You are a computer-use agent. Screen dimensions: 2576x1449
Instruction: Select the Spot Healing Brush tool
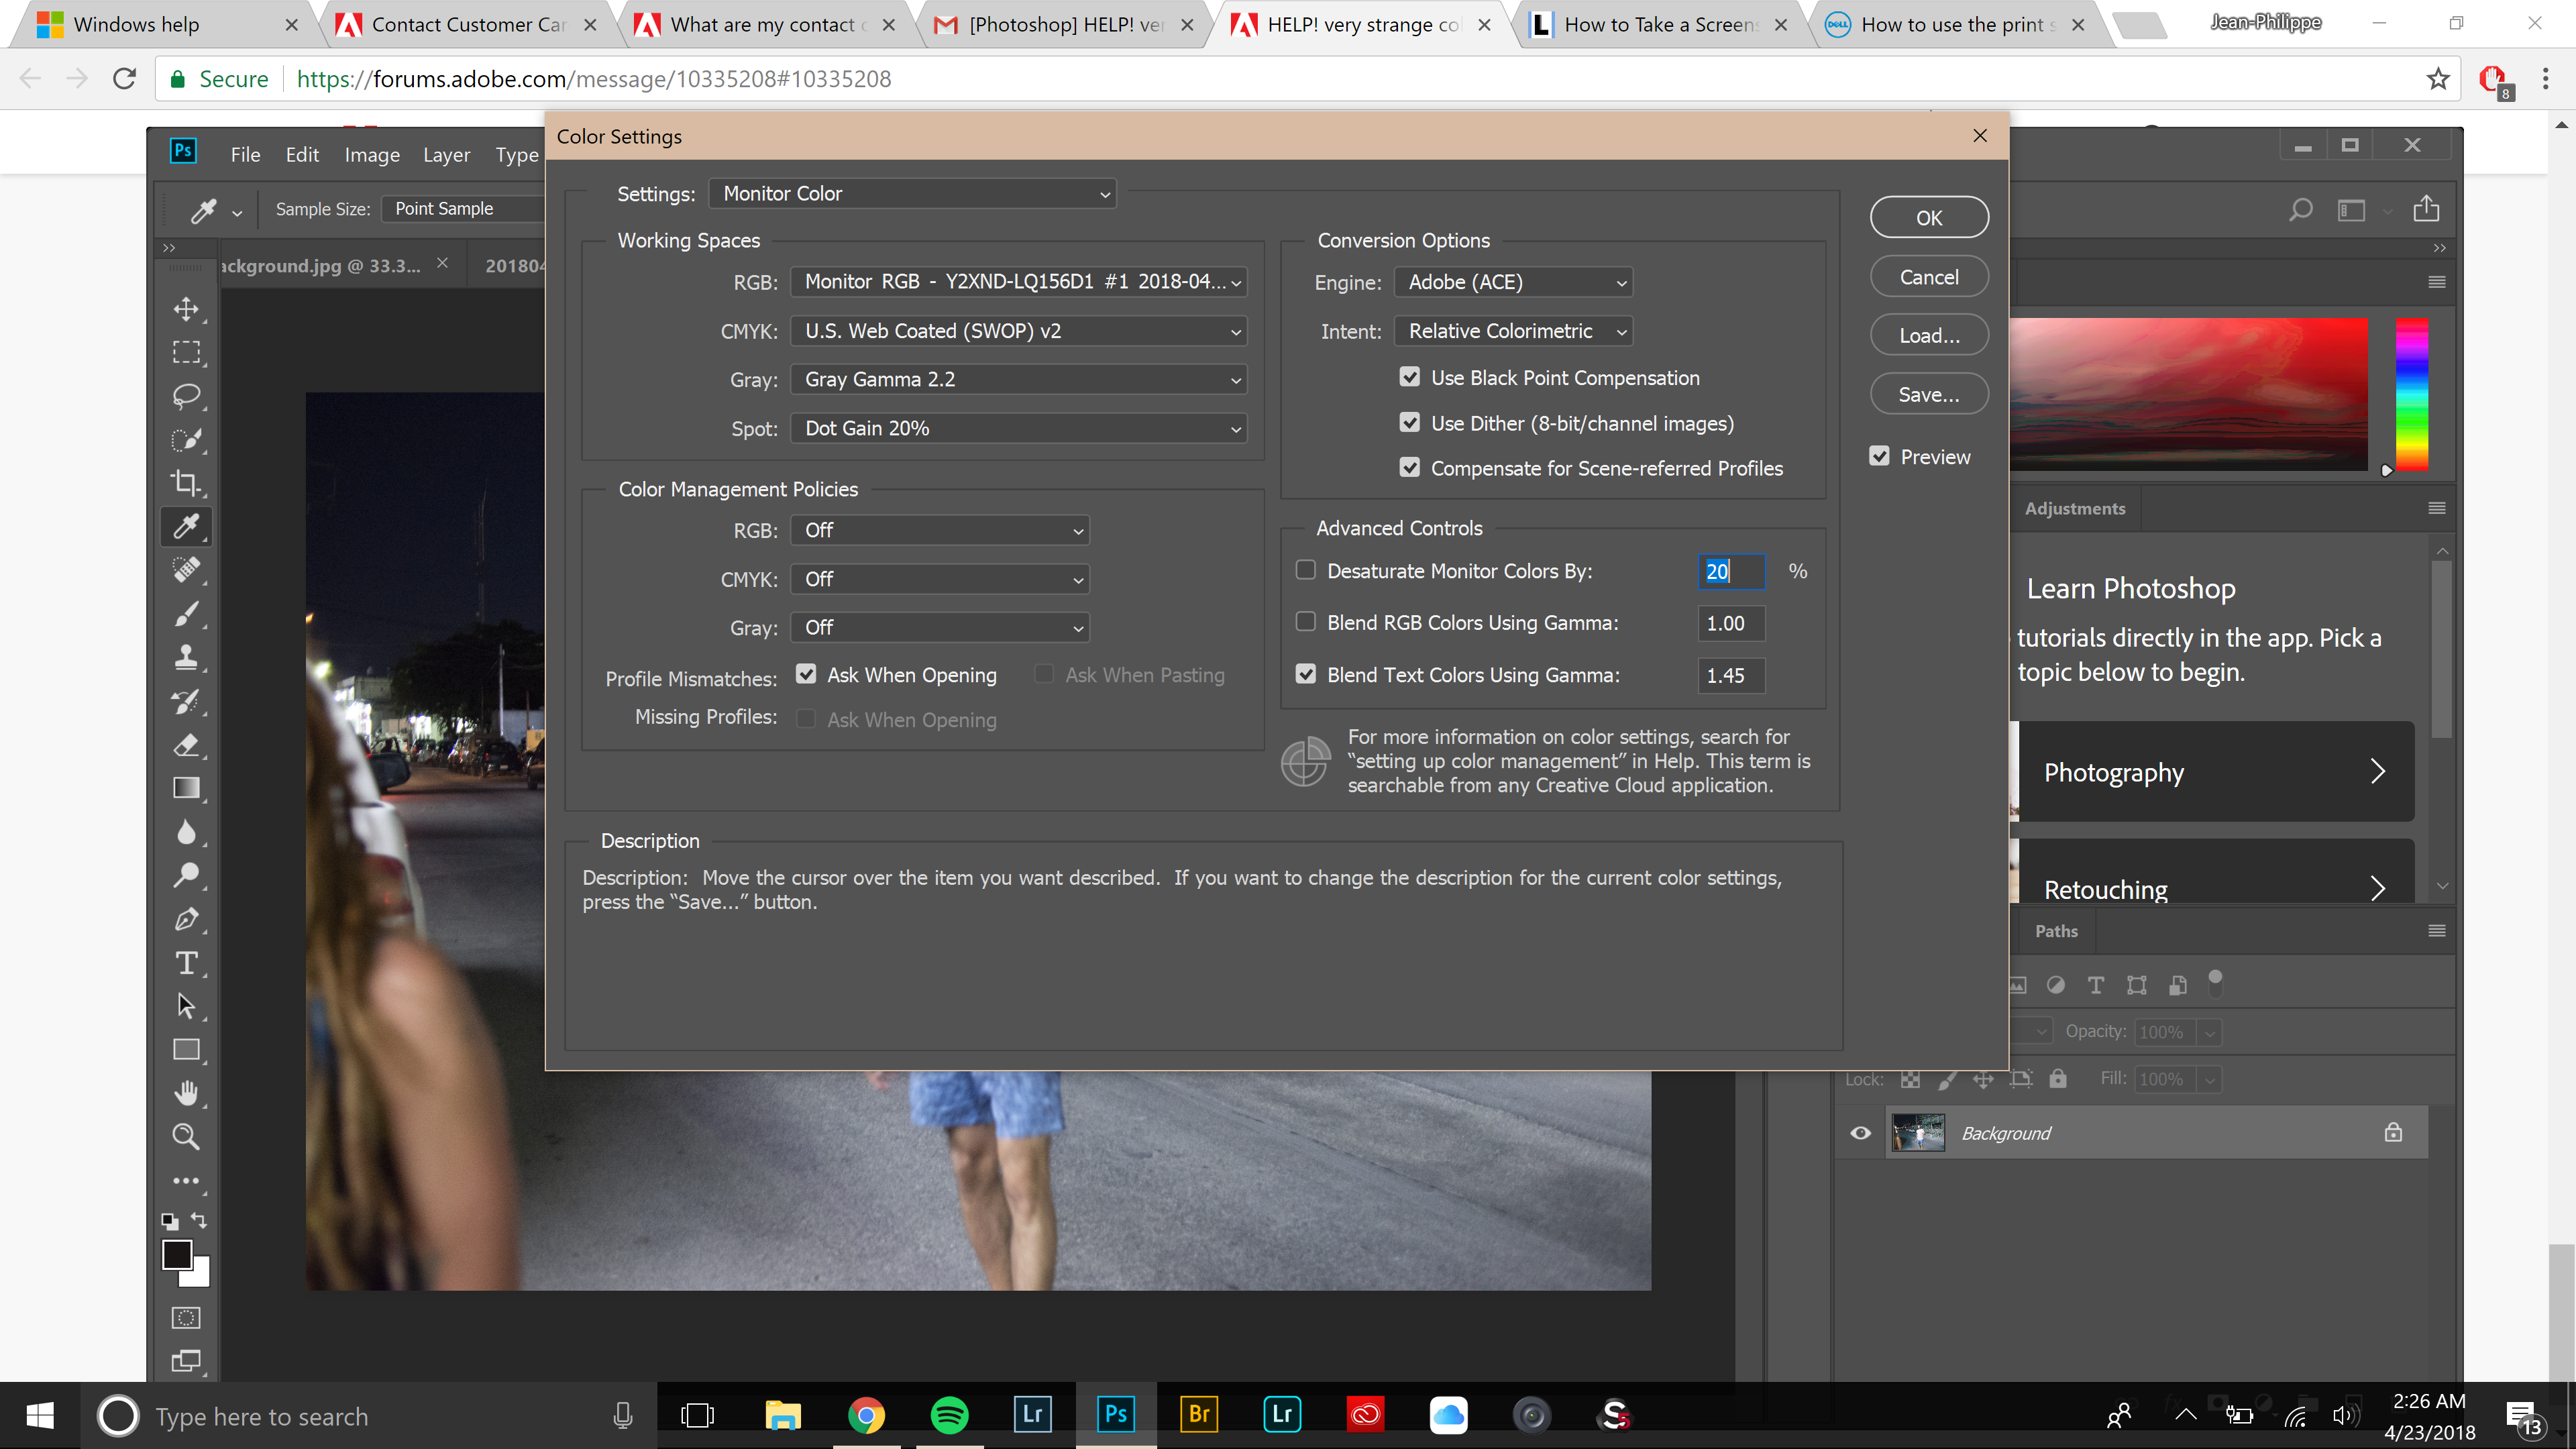tap(186, 570)
